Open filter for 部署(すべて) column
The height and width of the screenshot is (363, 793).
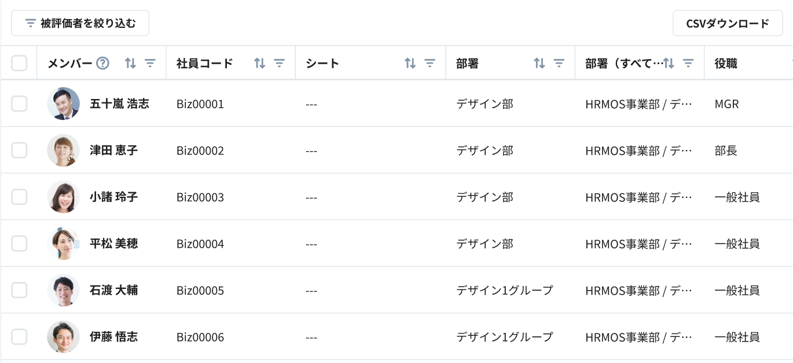click(688, 64)
